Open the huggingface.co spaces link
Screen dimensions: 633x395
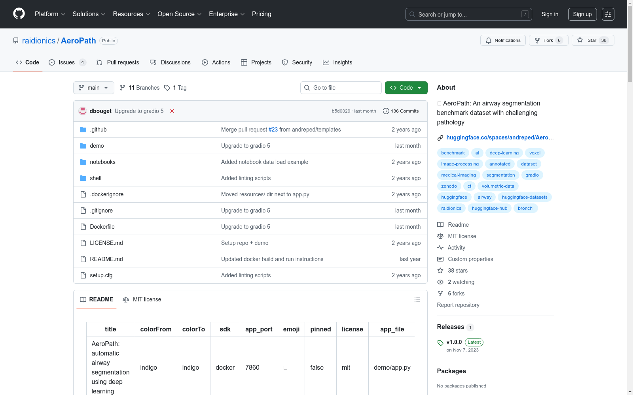500,137
